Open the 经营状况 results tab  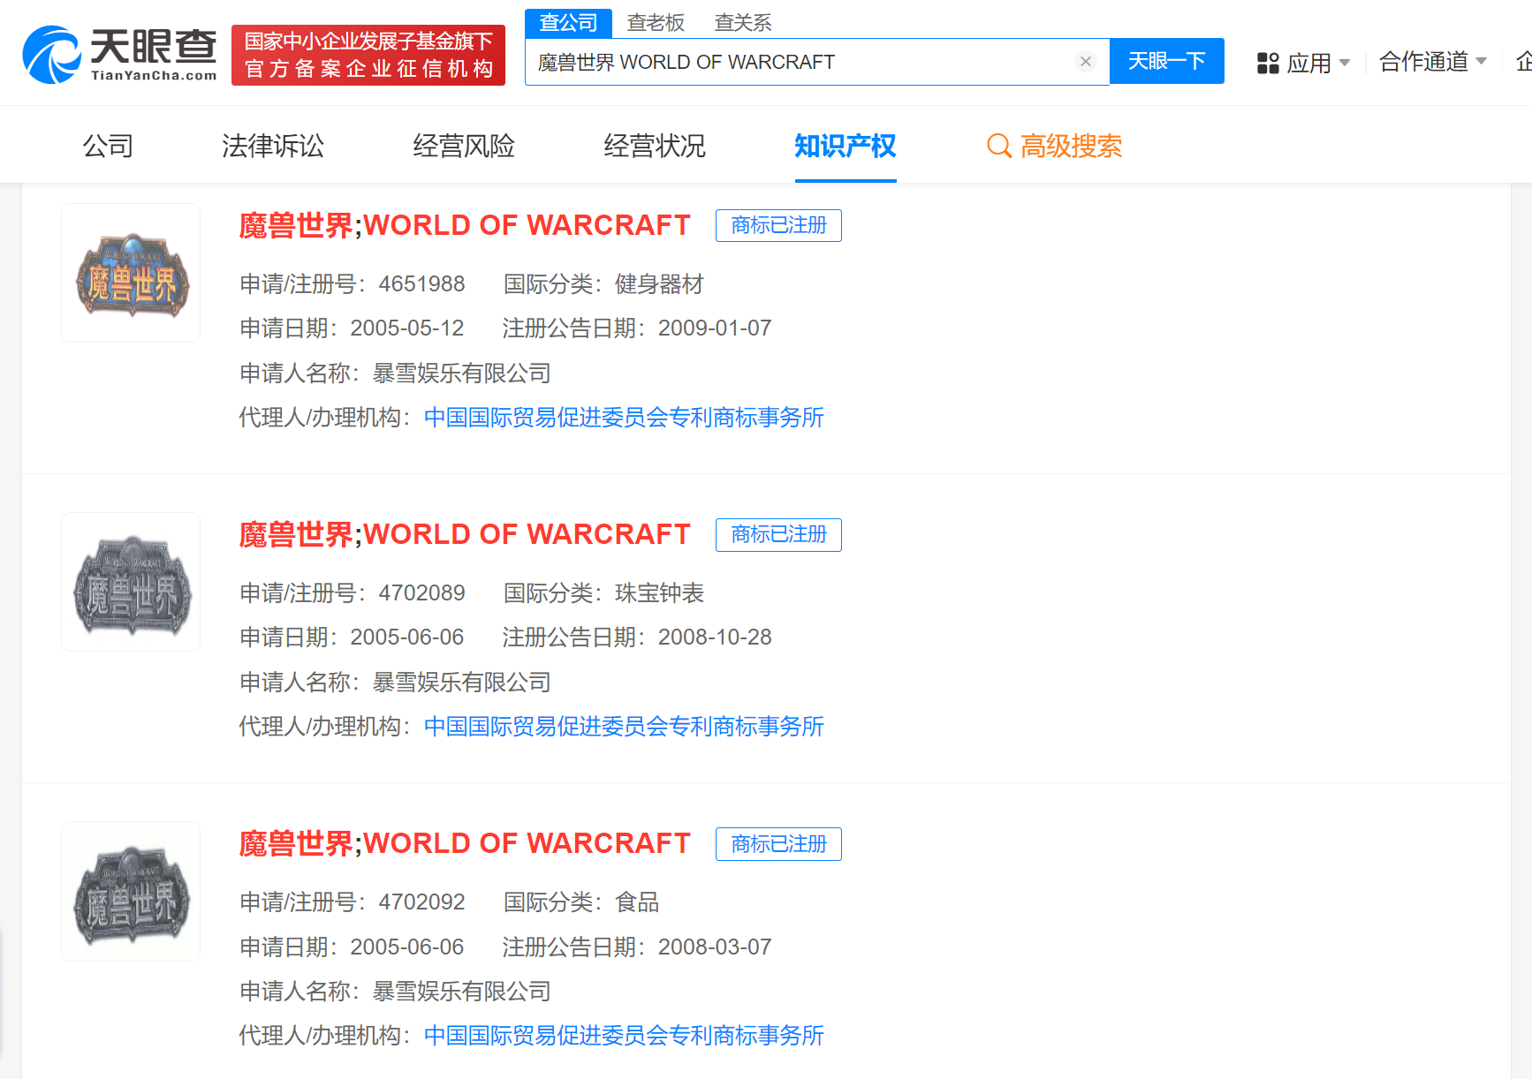tap(655, 146)
